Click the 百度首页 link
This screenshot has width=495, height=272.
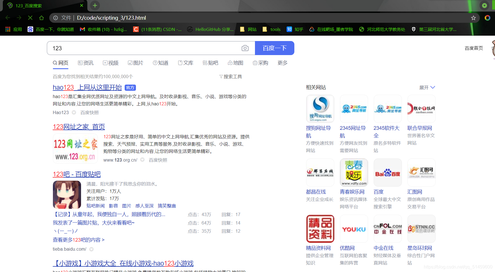pos(474,48)
